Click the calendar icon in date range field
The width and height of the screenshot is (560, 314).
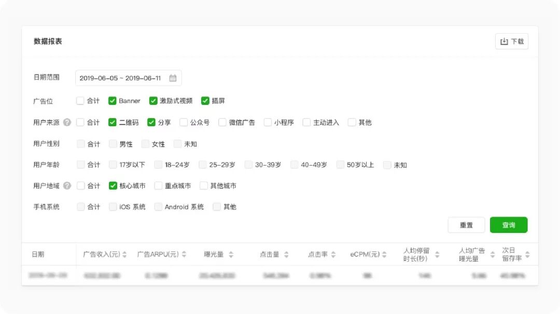173,78
